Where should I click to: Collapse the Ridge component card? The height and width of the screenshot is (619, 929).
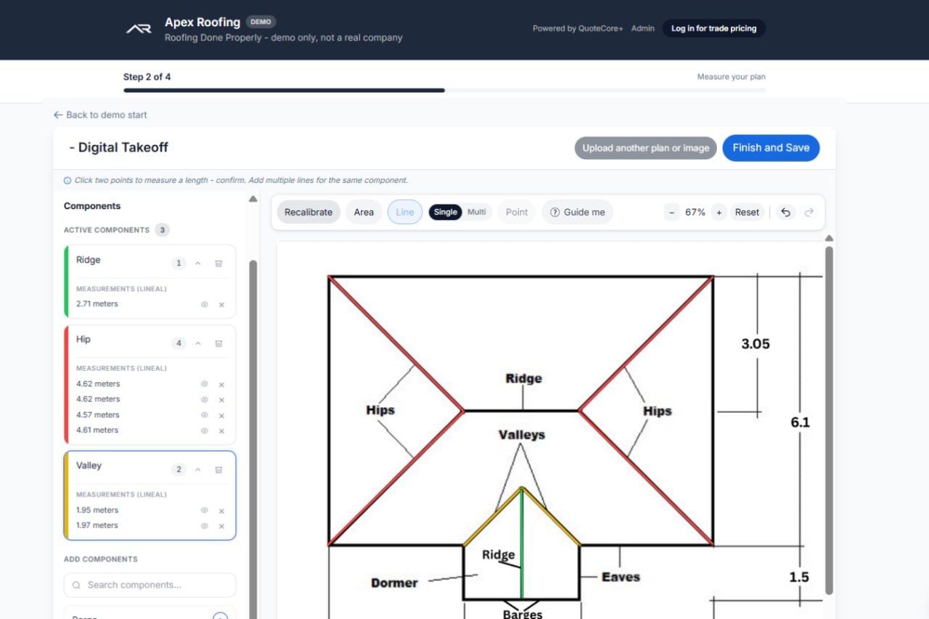coord(198,263)
